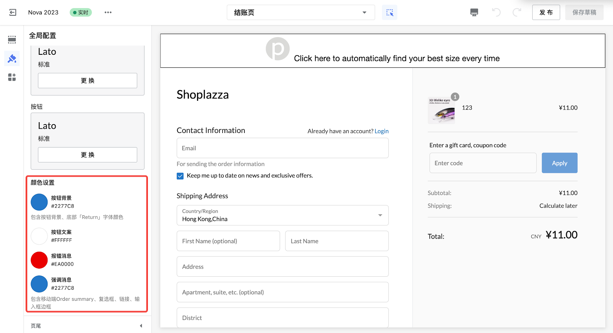The height and width of the screenshot is (333, 613).
Task: Click the product thumbnail in order summary
Action: point(441,111)
